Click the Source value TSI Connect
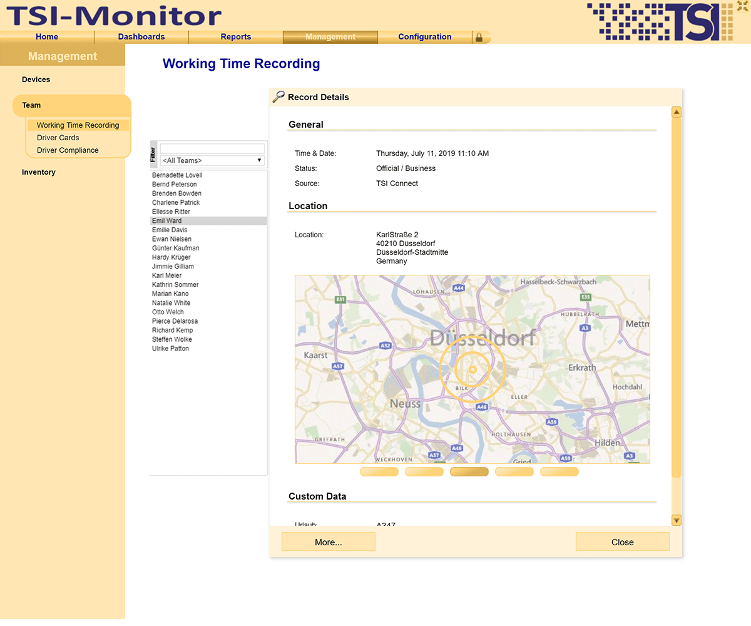This screenshot has width=751, height=626. point(397,183)
